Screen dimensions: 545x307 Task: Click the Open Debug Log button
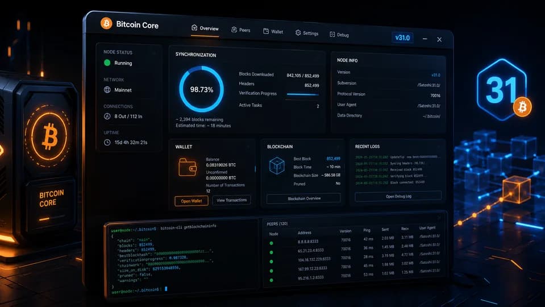coord(398,196)
